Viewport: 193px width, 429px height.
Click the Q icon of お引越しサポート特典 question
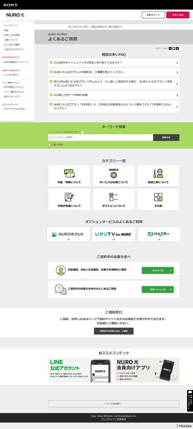coord(51,95)
